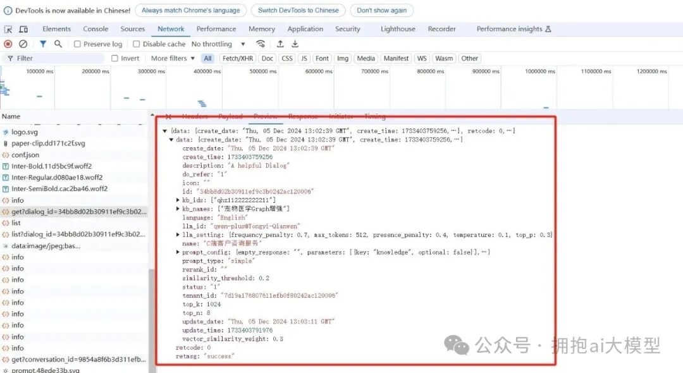
Task: Open the Console panel
Action: 95,29
